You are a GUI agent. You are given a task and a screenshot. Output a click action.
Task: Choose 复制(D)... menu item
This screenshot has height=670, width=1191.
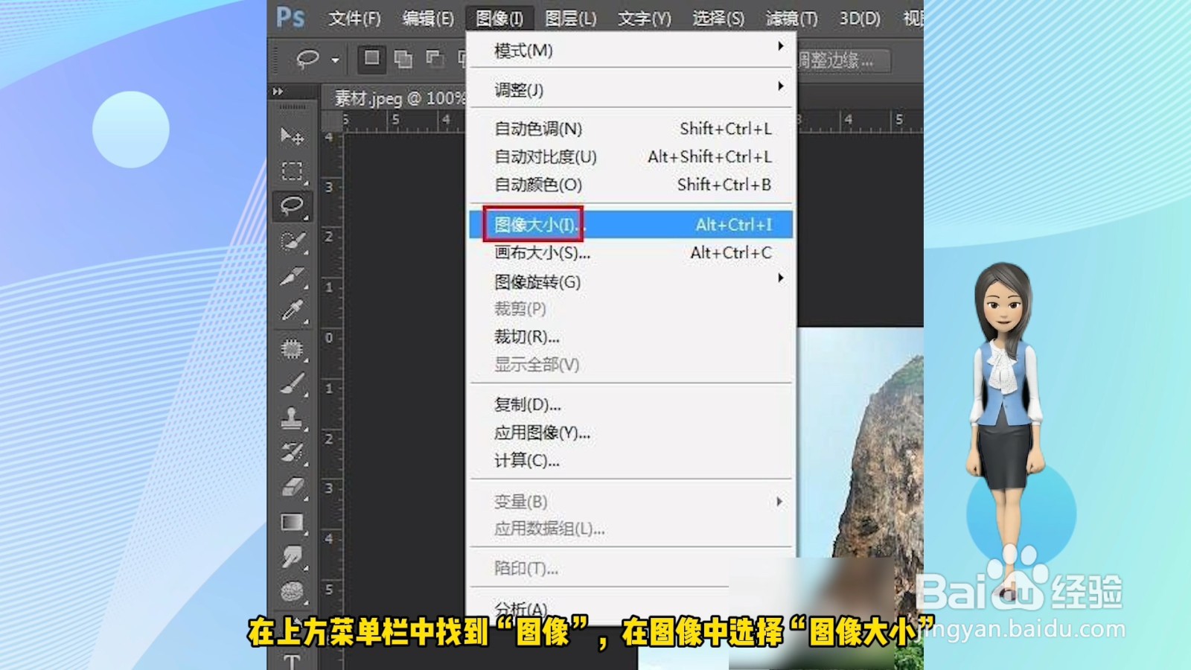pos(631,405)
